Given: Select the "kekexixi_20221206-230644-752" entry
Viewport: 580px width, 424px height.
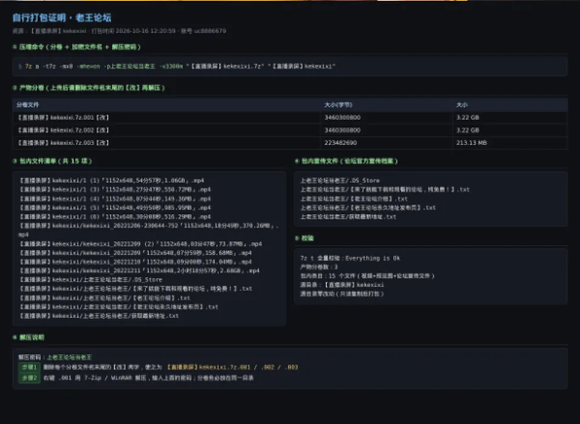Looking at the screenshot, I should pyautogui.click(x=149, y=230).
